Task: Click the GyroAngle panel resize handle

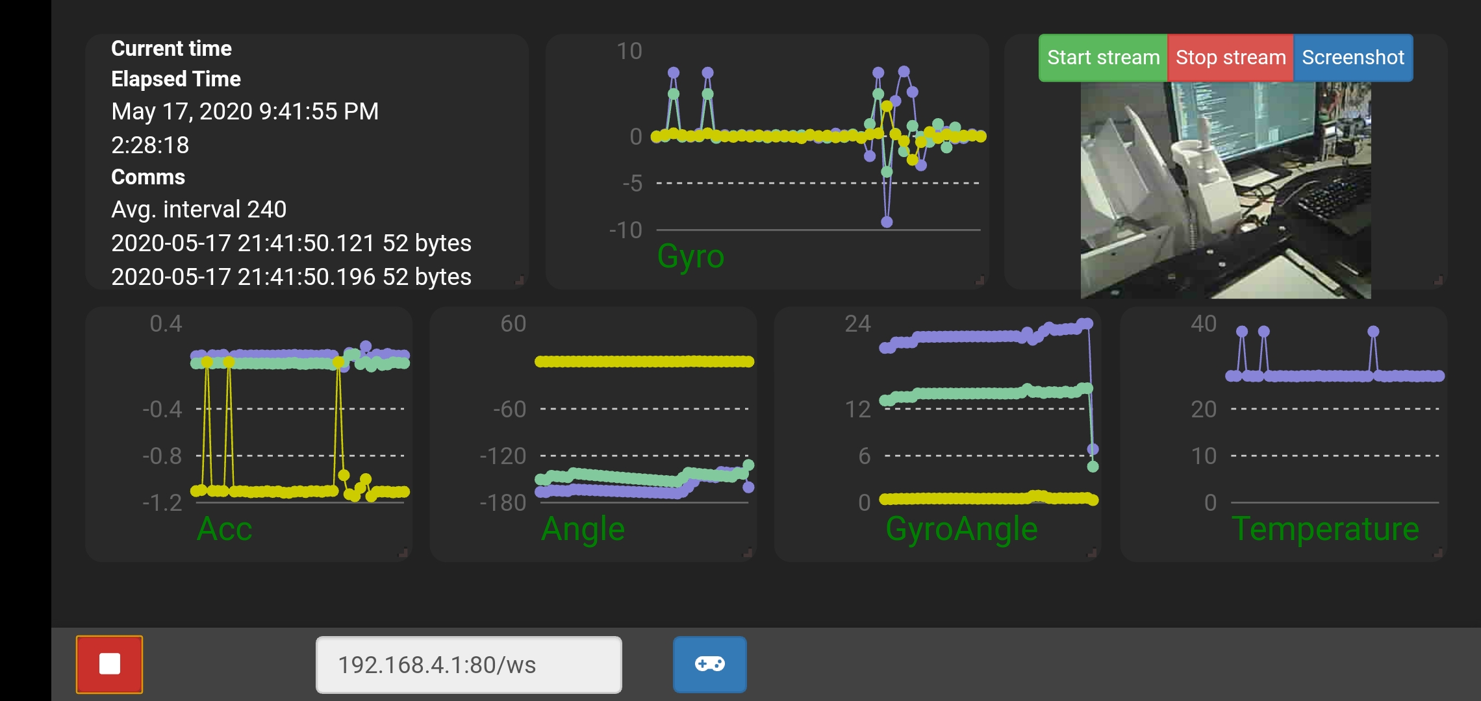Action: point(1092,553)
